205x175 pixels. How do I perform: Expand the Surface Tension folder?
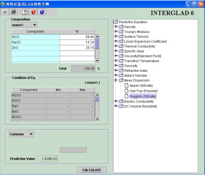coord(116,36)
